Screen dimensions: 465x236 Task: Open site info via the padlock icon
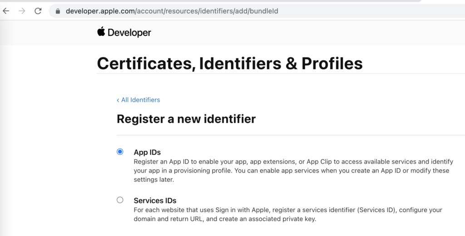58,11
